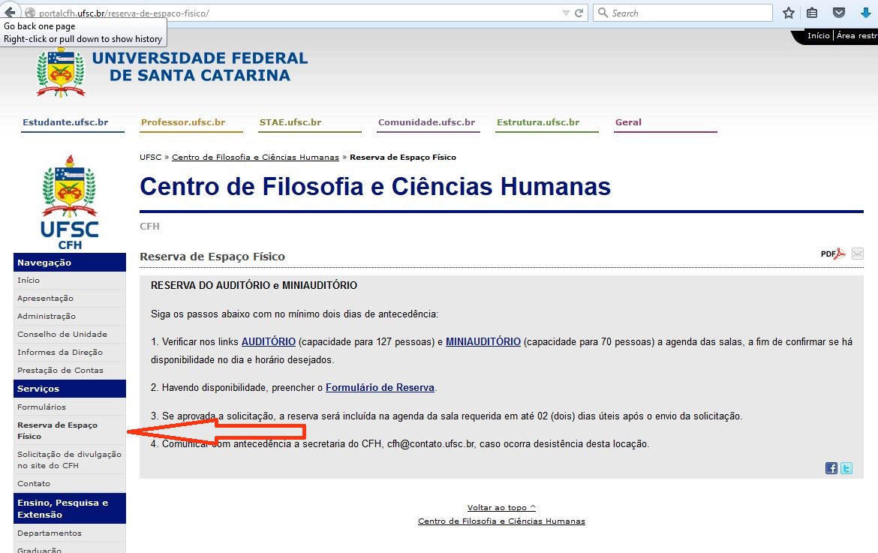Select Início in sidebar navigation
The image size is (878, 553).
point(70,281)
